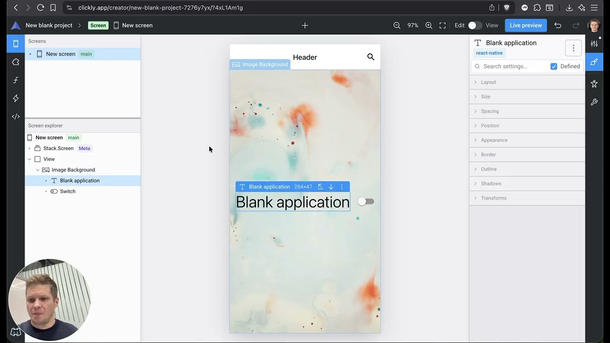The width and height of the screenshot is (610, 343).
Task: Expand the Border section
Action: pyautogui.click(x=527, y=154)
